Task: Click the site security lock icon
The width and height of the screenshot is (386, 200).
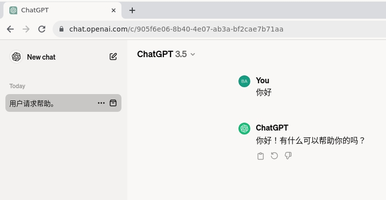Action: 61,29
